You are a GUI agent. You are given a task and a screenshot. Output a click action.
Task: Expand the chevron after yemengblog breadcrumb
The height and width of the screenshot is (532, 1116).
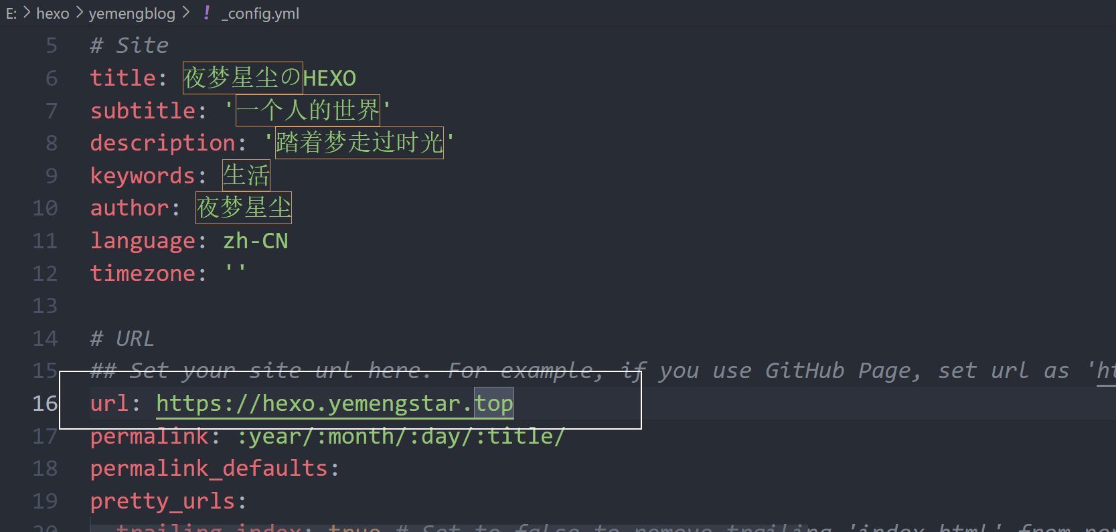click(x=185, y=13)
